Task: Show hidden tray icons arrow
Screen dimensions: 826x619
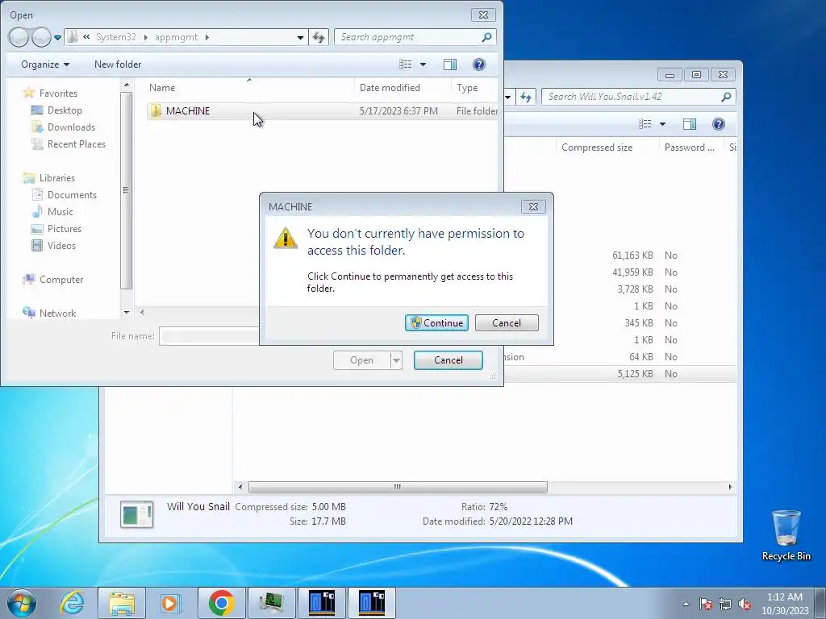Action: pos(686,604)
